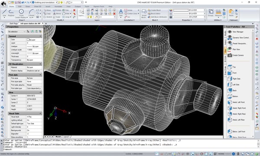The width and height of the screenshot is (260, 156).
Task: Click the Center X value field
Action: click(x=34, y=96)
